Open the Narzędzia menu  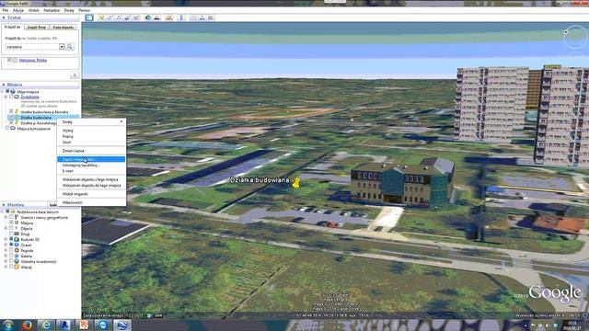pos(52,10)
